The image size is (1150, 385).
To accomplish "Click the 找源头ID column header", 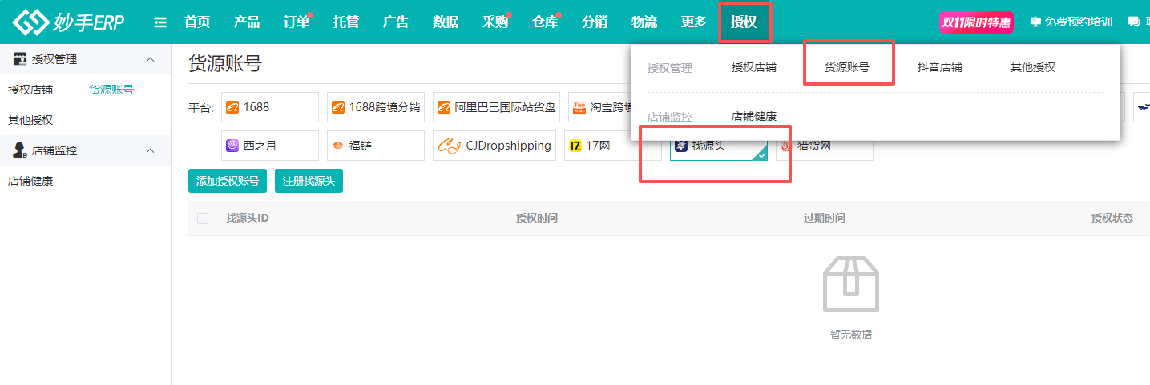I will pos(248,219).
